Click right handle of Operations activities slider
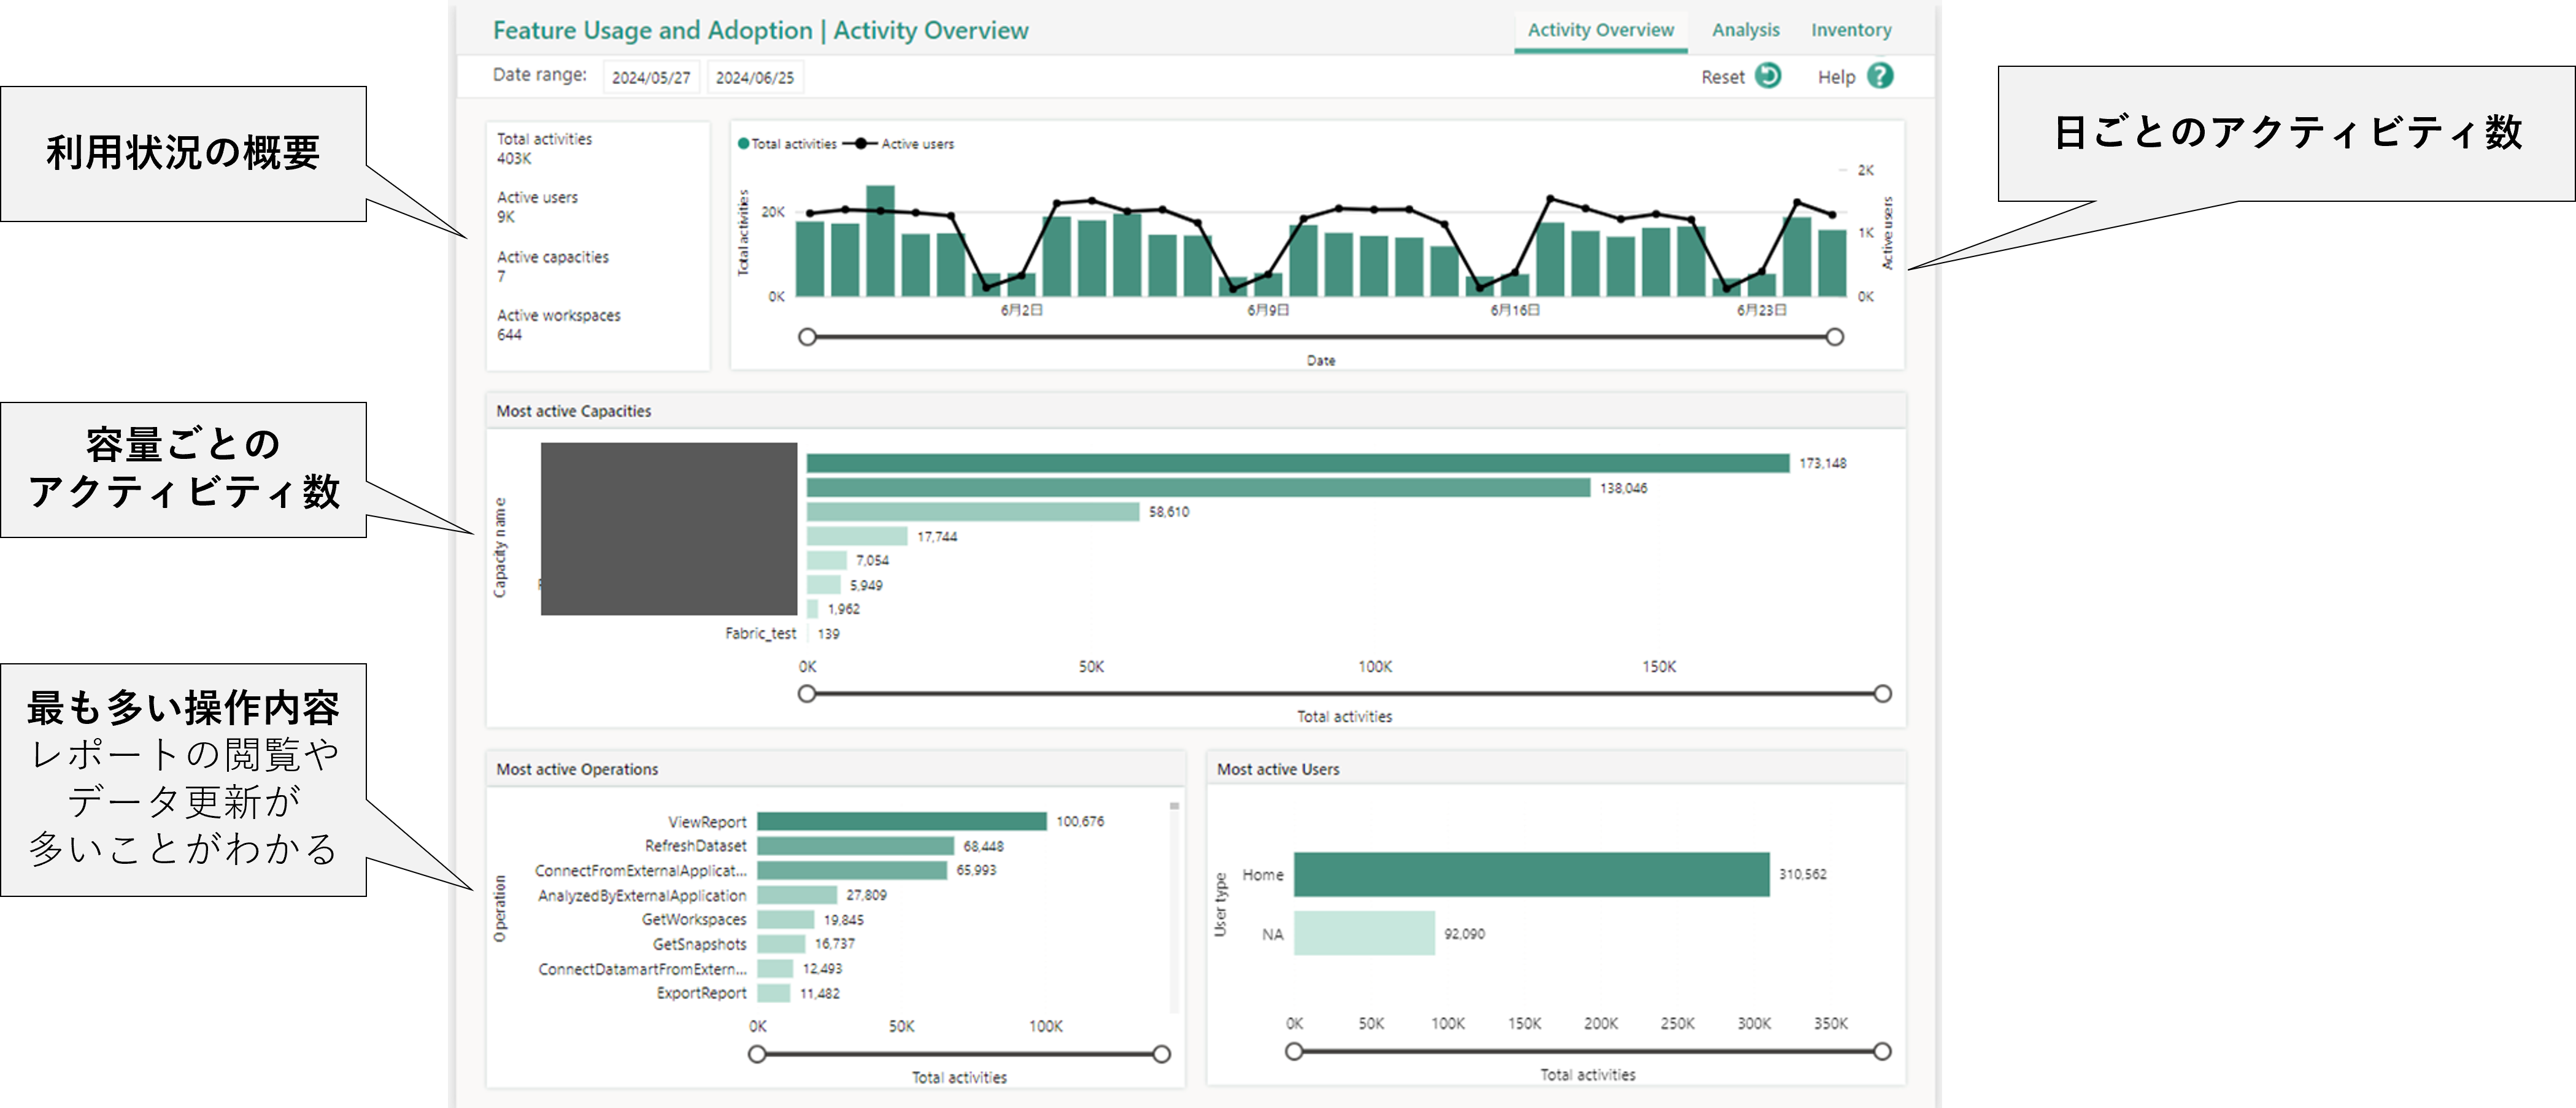Image resolution: width=2576 pixels, height=1108 pixels. [x=1161, y=1054]
